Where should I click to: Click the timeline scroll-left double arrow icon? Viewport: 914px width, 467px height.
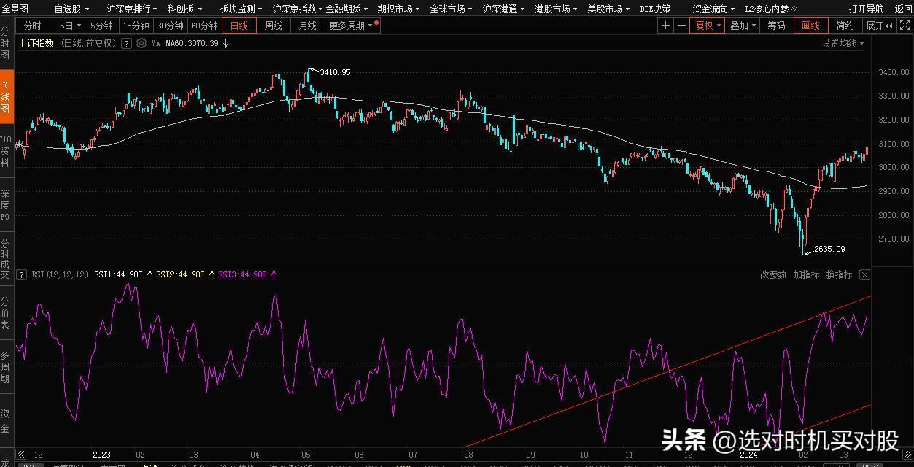(x=21, y=454)
